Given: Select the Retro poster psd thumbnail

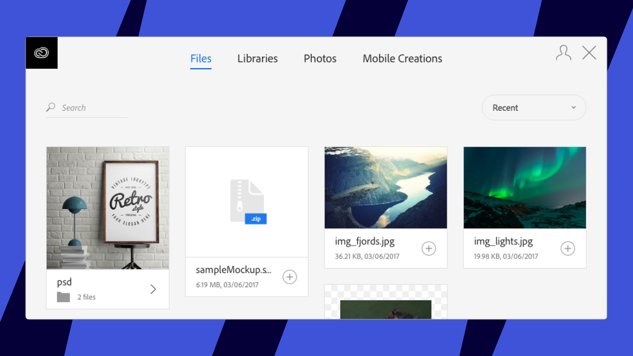Looking at the screenshot, I should coord(108,208).
